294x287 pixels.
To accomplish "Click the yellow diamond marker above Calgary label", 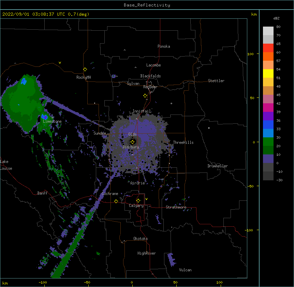I will pos(138,200).
